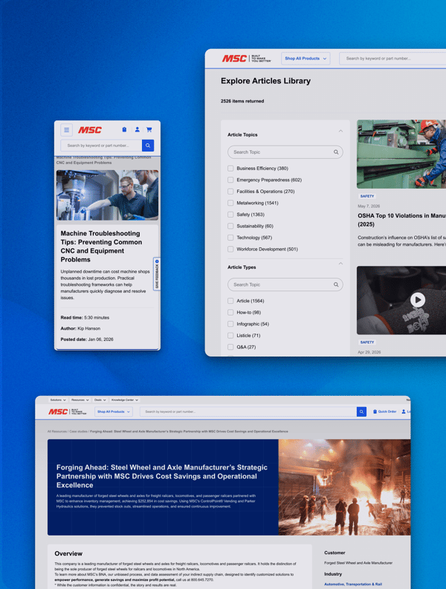Play the video on the glove thumbnail

tap(418, 300)
